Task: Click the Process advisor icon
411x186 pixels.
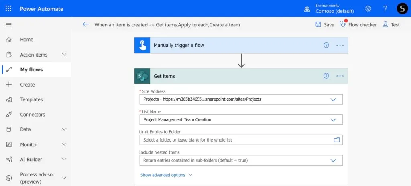Action: point(9,178)
